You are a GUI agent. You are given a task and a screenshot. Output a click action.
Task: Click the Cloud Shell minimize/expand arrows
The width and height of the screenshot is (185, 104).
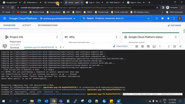[169, 47]
